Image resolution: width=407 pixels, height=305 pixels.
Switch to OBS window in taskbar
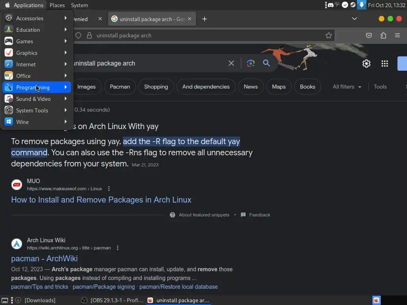(x=112, y=300)
